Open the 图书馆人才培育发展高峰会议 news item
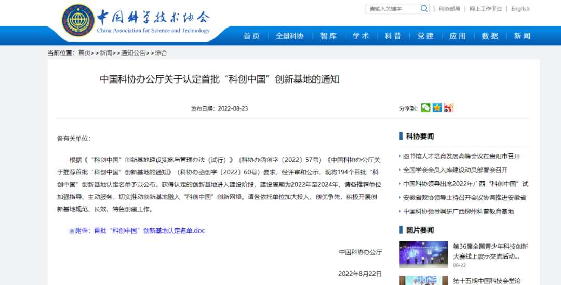This screenshot has width=561, height=285. [x=461, y=156]
